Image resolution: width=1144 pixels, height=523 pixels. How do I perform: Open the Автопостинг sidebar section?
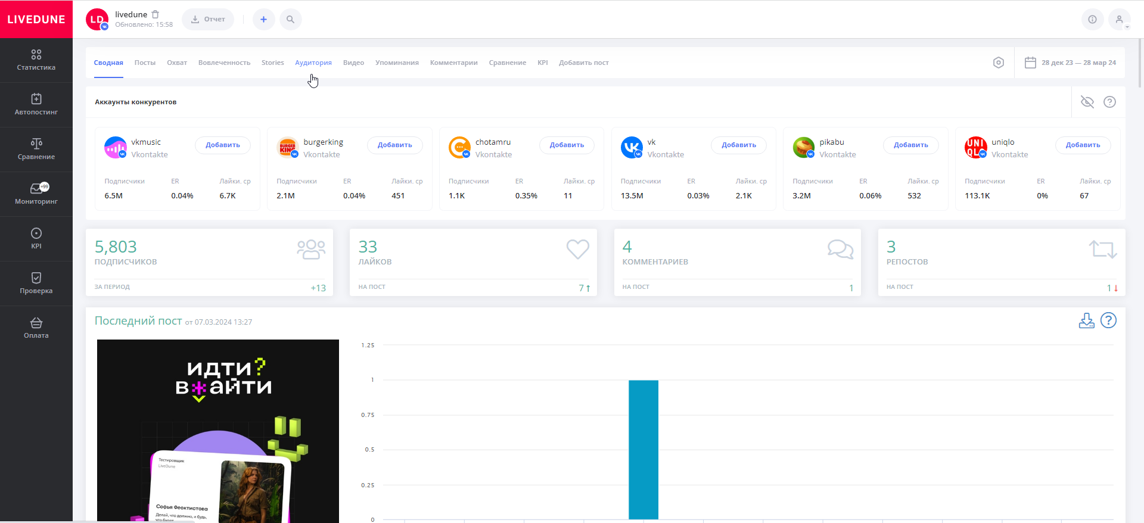pyautogui.click(x=36, y=105)
